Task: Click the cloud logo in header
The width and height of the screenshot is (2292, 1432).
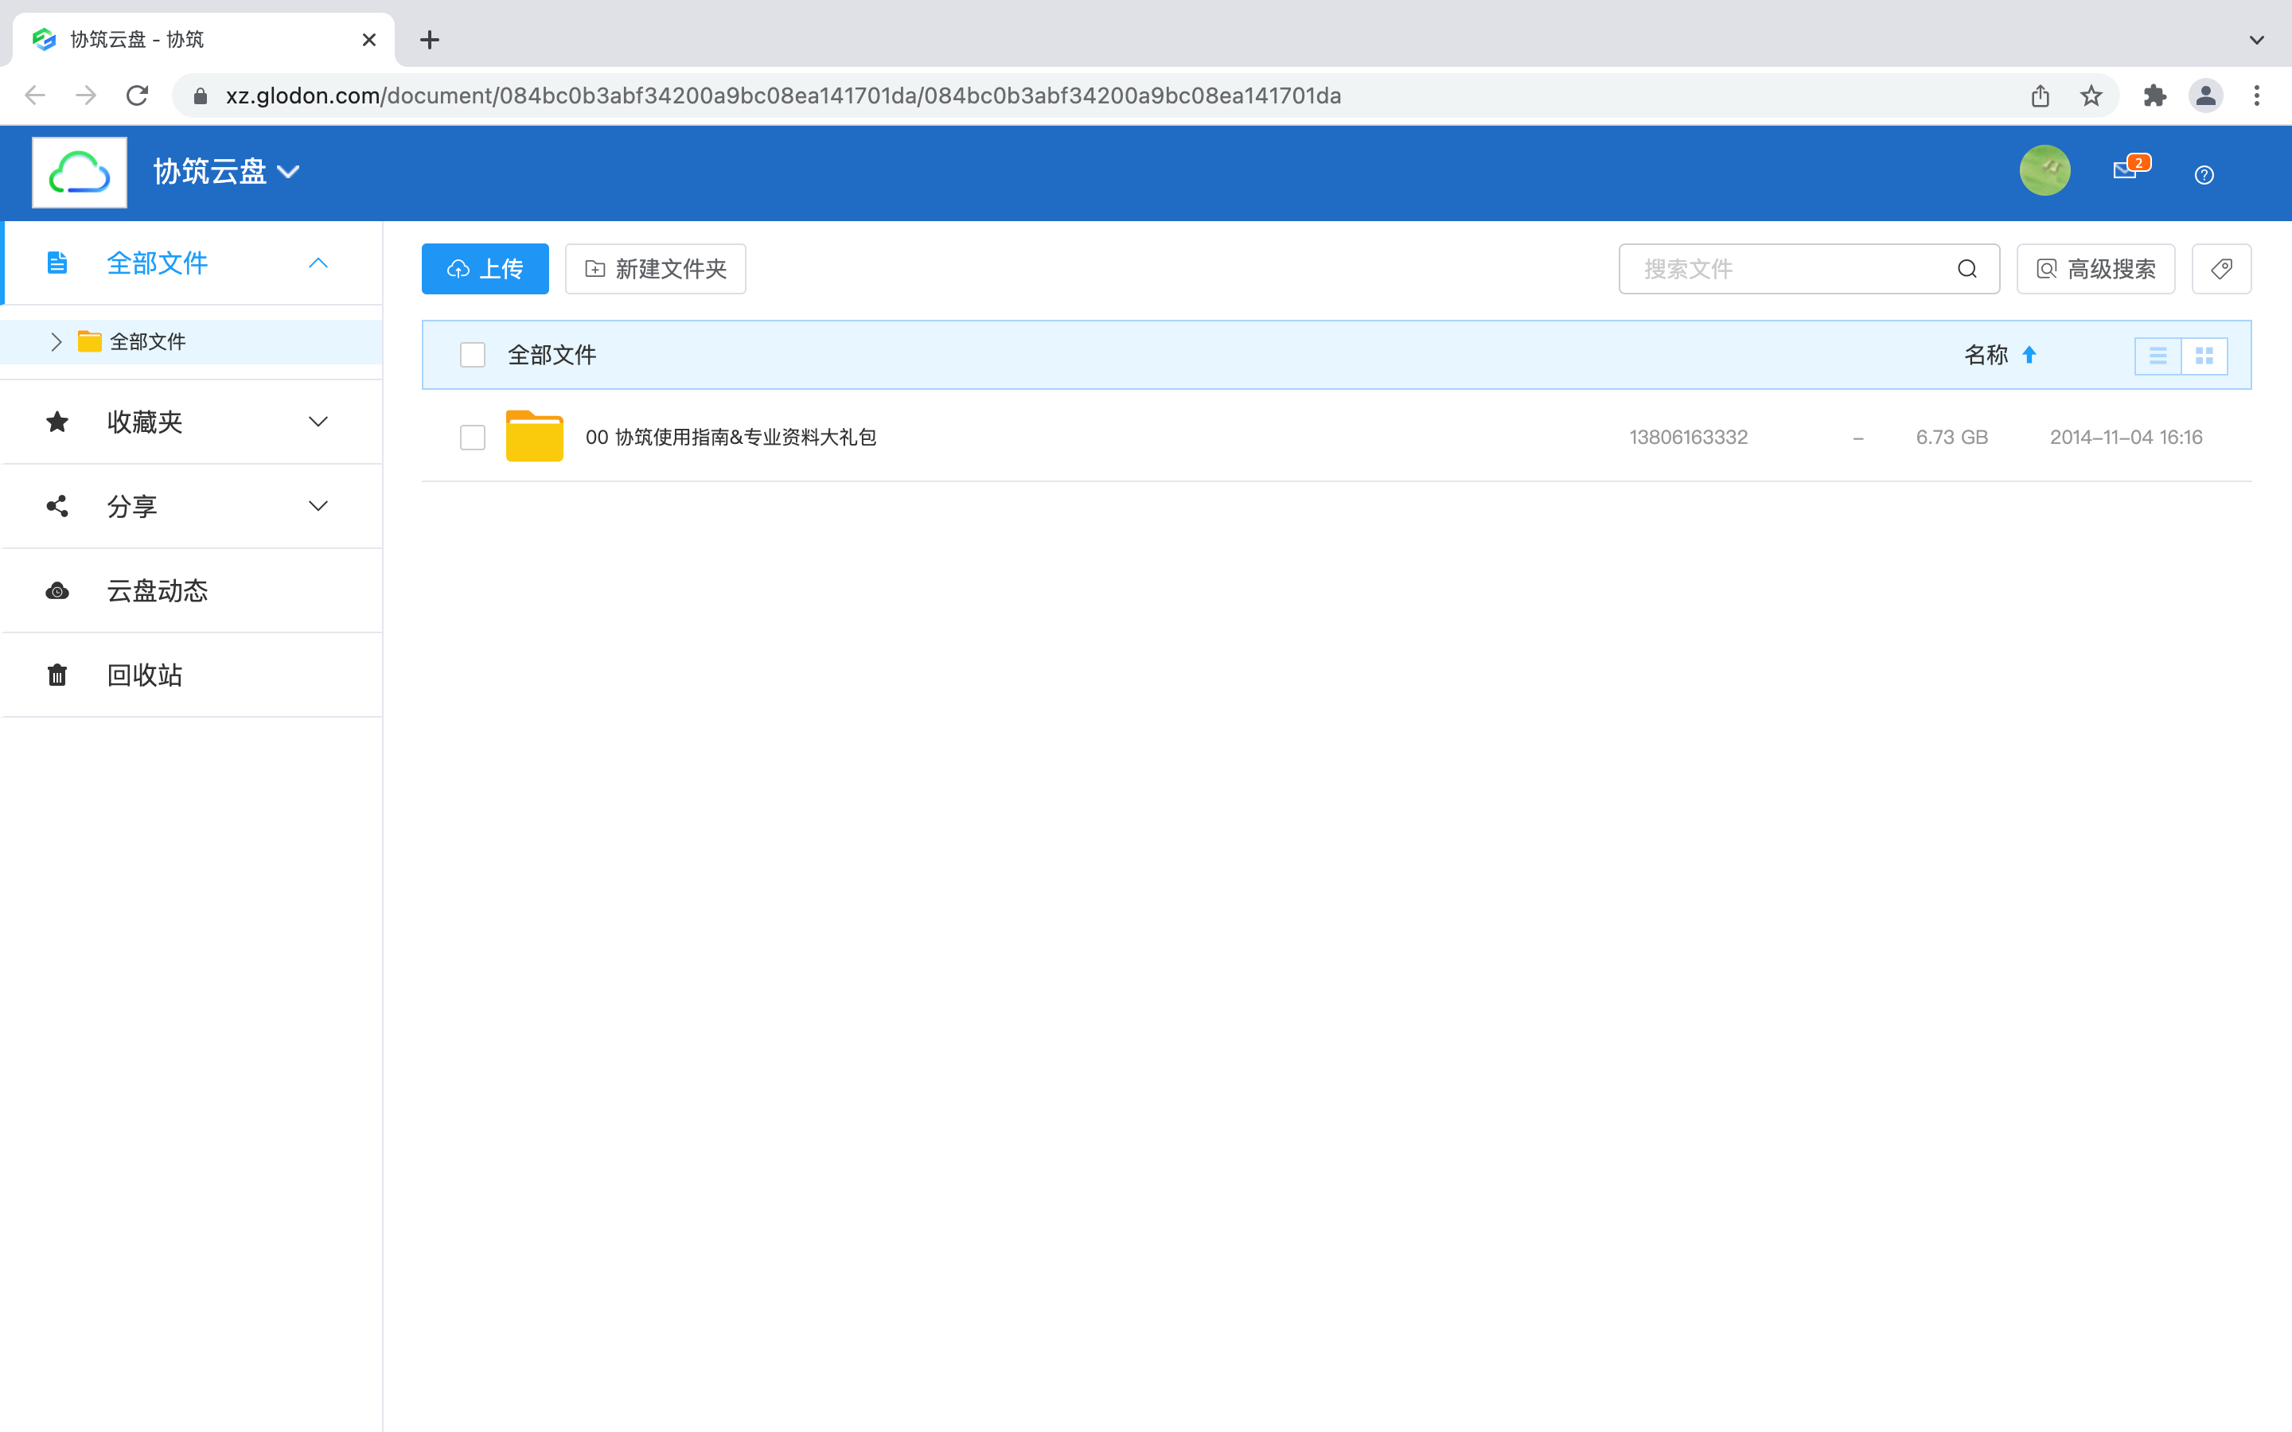Action: point(80,173)
